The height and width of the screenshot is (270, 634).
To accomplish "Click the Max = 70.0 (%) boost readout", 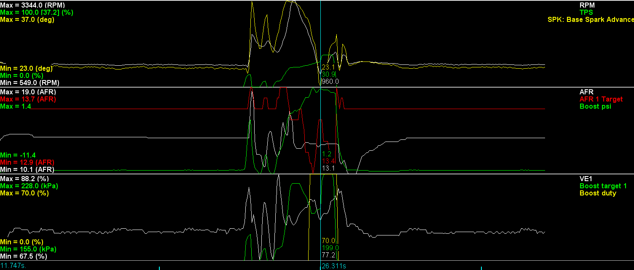I will click(24, 193).
